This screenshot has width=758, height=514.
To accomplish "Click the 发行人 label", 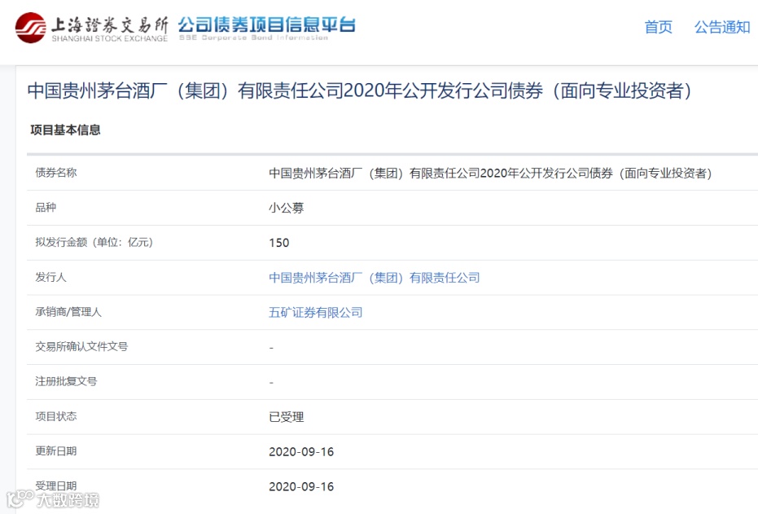I will pyautogui.click(x=50, y=277).
